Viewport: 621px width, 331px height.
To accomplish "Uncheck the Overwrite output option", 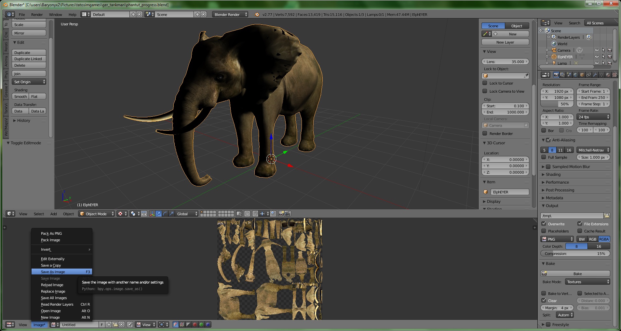I will pyautogui.click(x=544, y=224).
